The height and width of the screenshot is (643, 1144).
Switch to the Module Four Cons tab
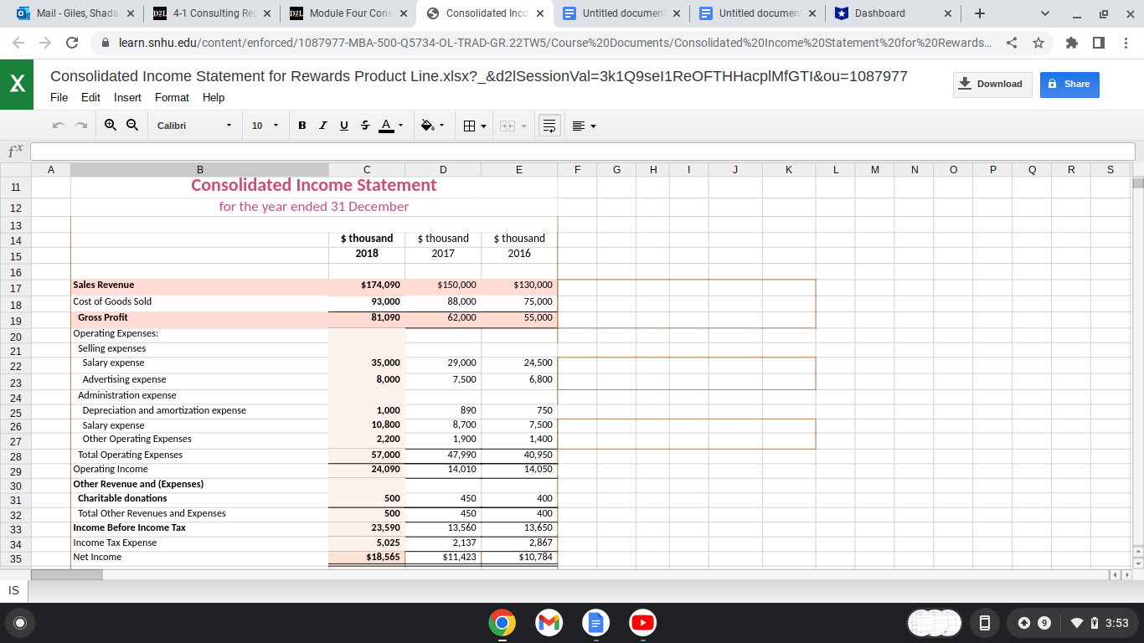348,13
